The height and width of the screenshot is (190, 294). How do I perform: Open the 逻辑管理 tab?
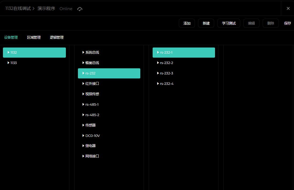56,37
